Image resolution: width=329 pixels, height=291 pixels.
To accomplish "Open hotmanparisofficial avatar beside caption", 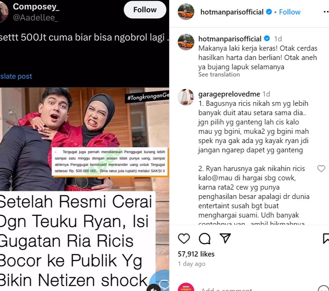I will point(186,42).
